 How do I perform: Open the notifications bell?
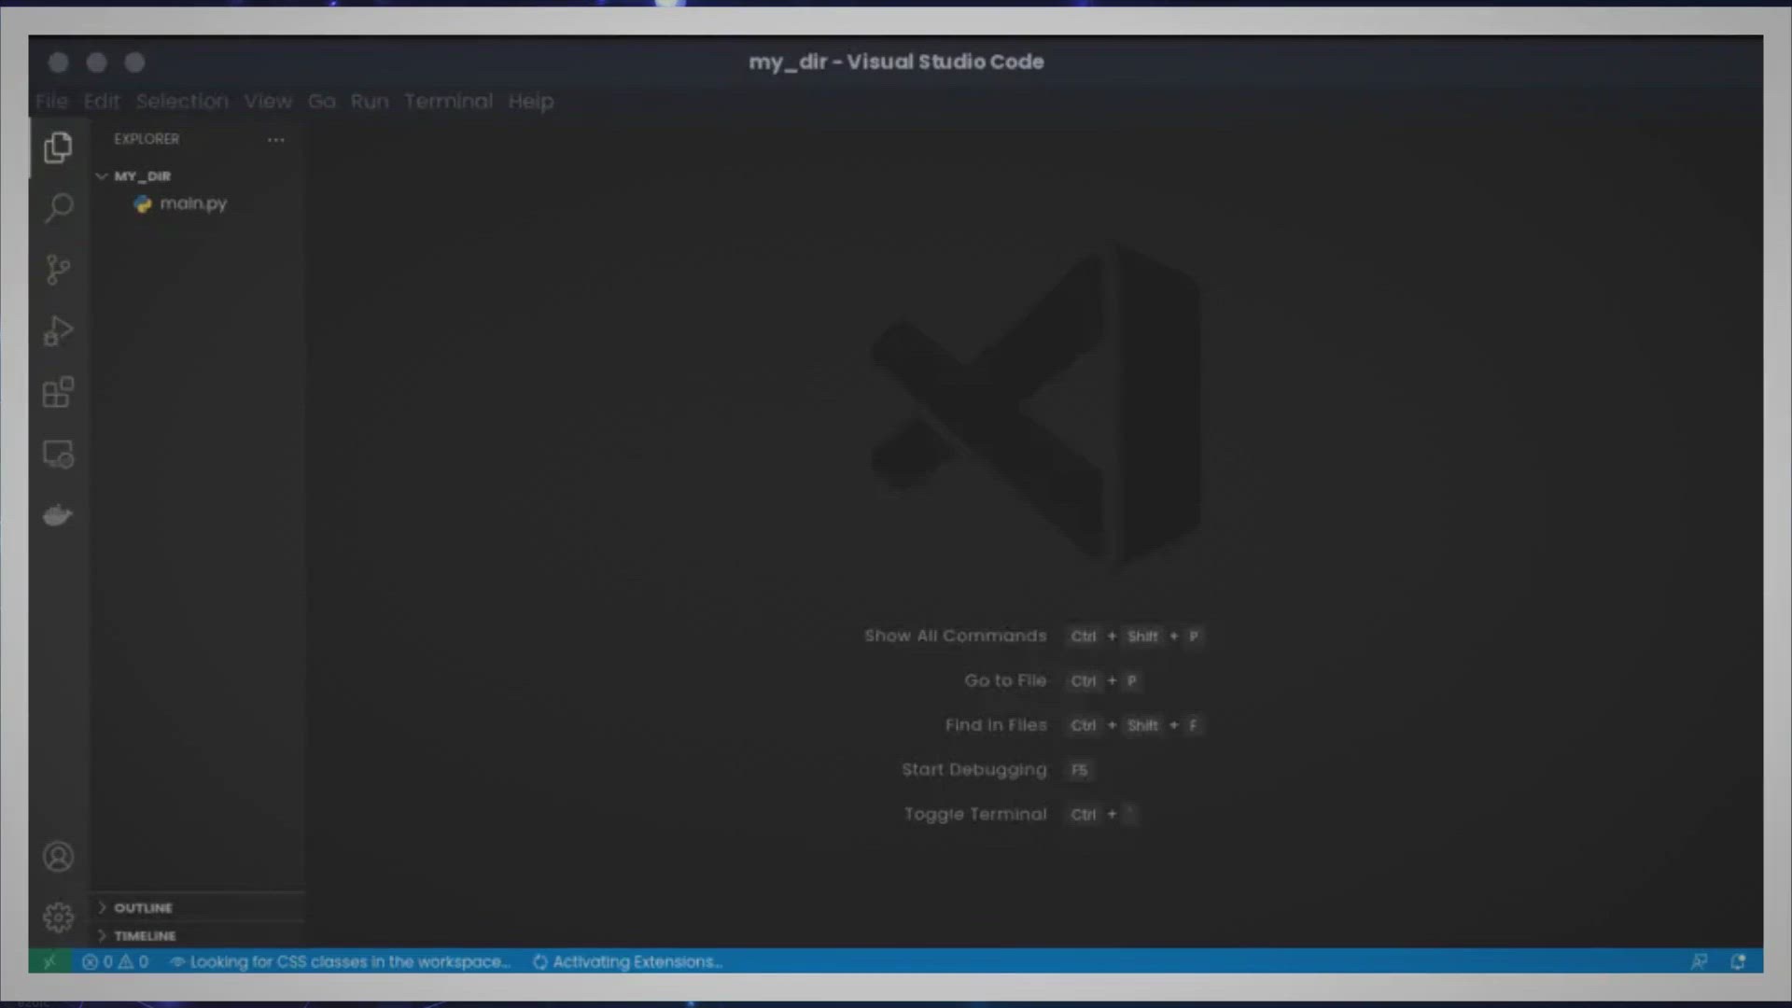[1738, 961]
